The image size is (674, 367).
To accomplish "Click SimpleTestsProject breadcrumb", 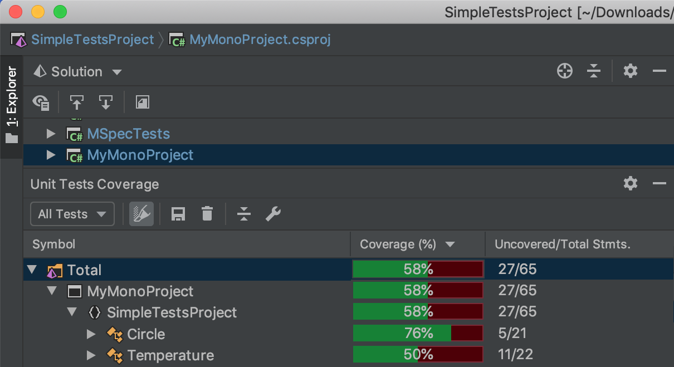I will point(92,40).
